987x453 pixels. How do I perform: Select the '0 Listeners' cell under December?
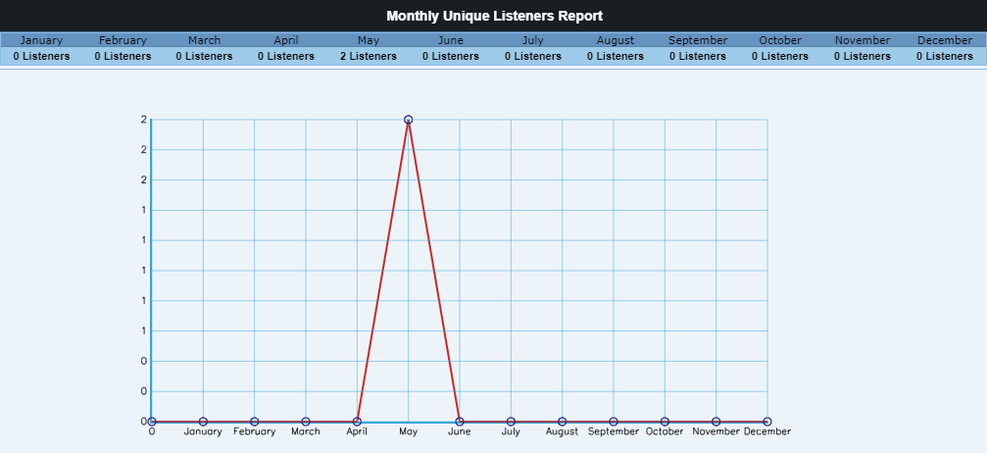click(945, 56)
